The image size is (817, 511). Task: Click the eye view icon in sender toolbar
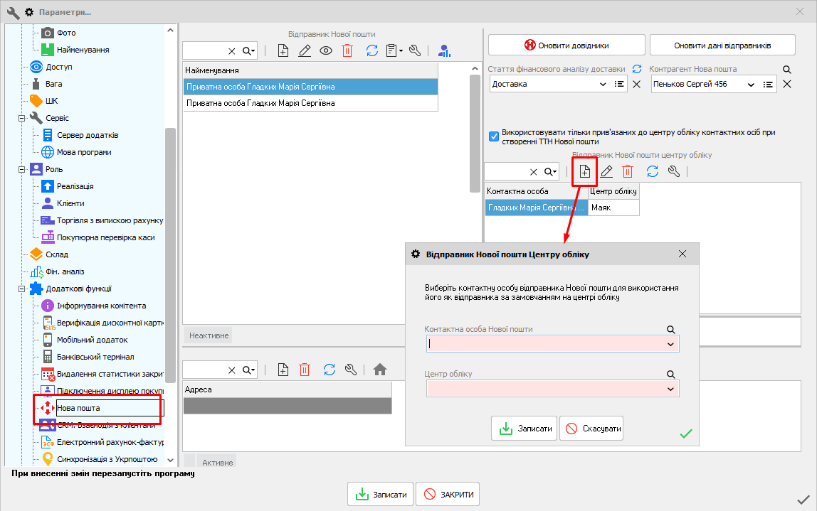coord(326,50)
